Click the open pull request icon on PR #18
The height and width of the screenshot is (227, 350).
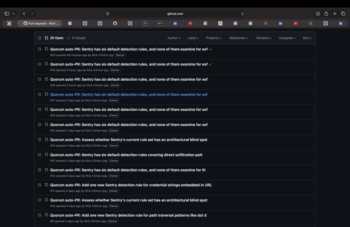pos(46,79)
